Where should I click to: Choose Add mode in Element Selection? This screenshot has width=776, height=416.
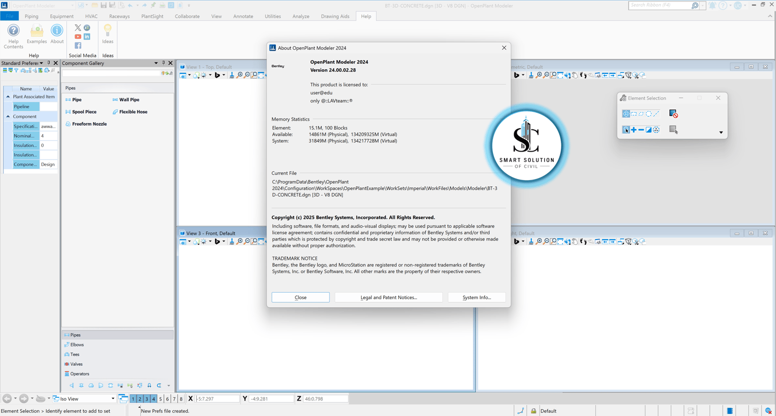click(634, 130)
